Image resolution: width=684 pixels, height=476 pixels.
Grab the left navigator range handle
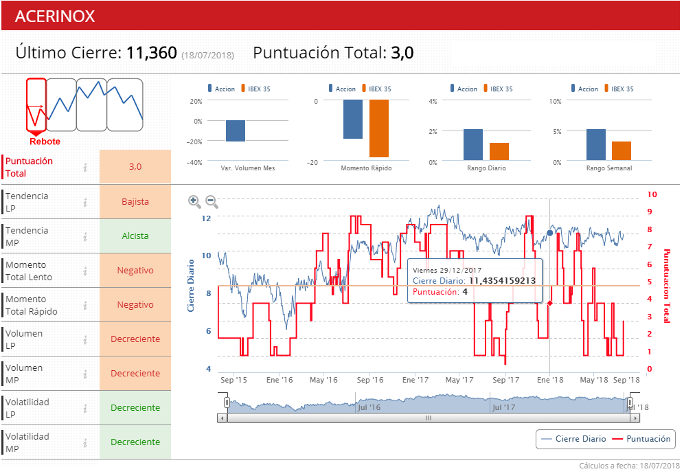227,402
